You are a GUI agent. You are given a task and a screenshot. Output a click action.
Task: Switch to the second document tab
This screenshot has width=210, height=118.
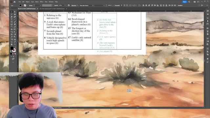coord(52,9)
